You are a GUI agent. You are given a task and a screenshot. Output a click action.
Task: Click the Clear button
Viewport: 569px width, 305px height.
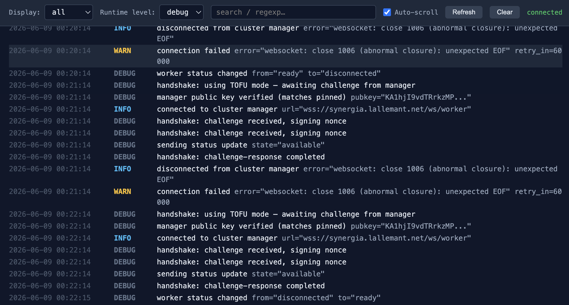tap(505, 12)
